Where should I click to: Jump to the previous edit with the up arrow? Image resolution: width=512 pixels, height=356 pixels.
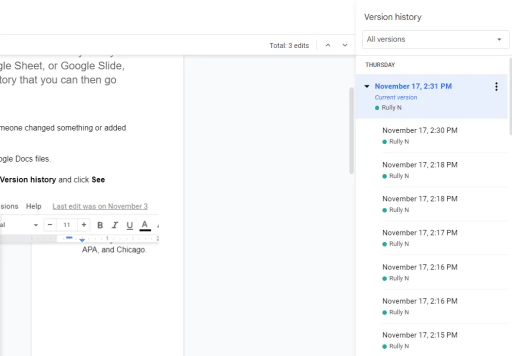tap(328, 45)
